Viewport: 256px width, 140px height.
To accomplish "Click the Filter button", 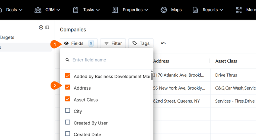I will coord(113,43).
